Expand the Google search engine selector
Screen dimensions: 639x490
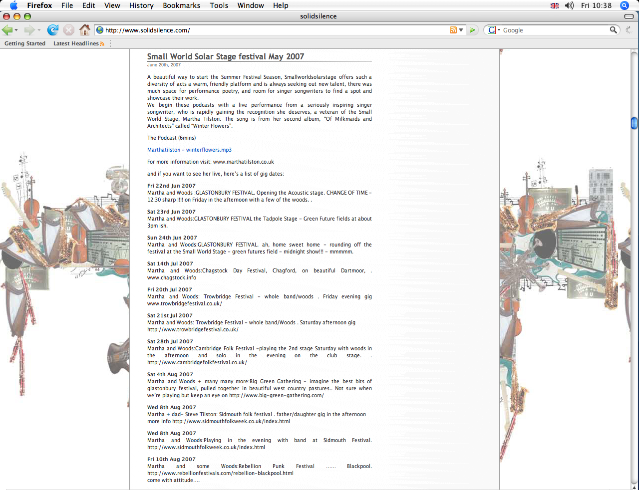point(493,30)
